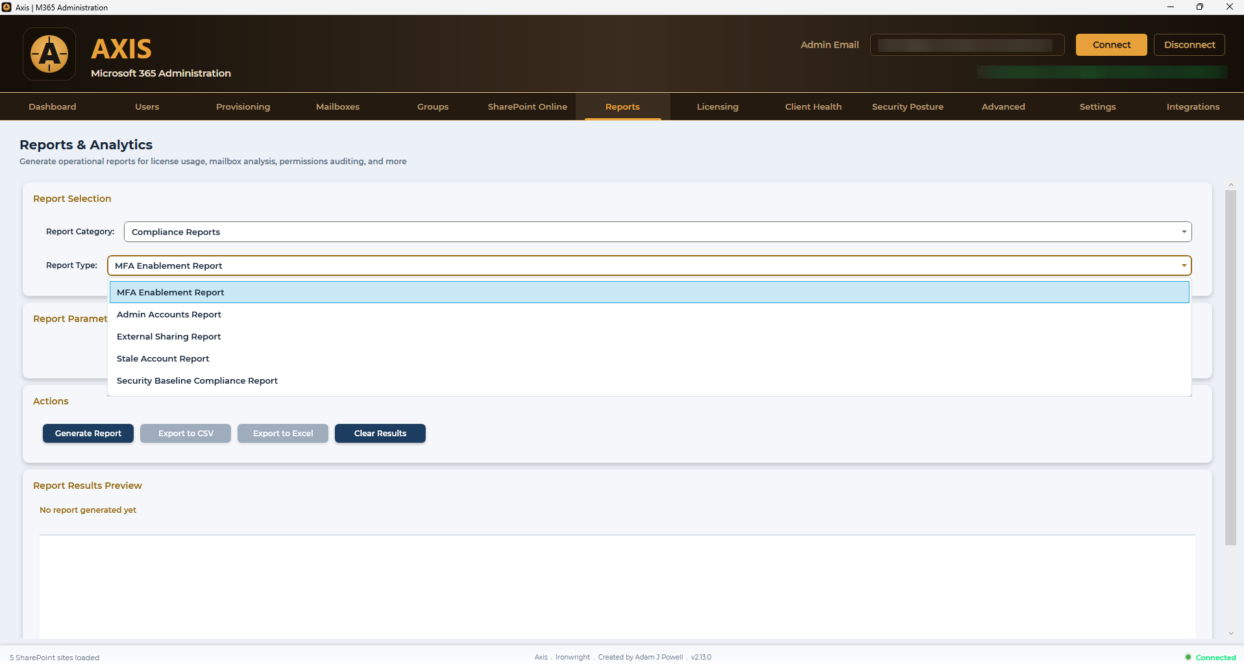This screenshot has height=668, width=1244.
Task: Open the Security Posture tab
Action: pos(908,106)
